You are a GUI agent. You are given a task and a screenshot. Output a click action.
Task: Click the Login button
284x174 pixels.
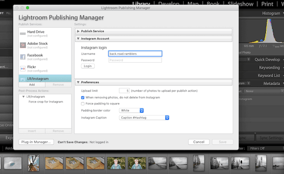tap(88, 66)
